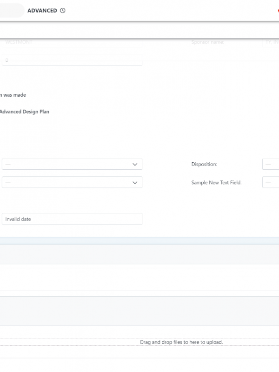Toggle the Advanced Design Plan option
The height and width of the screenshot is (372, 279).
coord(24,112)
